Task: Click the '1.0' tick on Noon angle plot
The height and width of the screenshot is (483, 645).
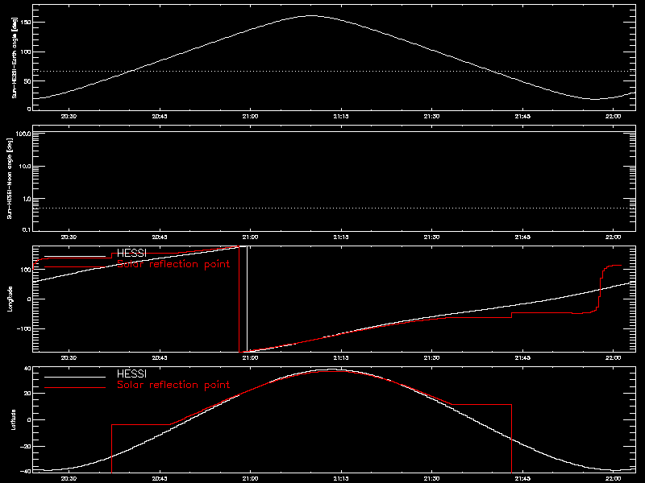Action: 27,199
